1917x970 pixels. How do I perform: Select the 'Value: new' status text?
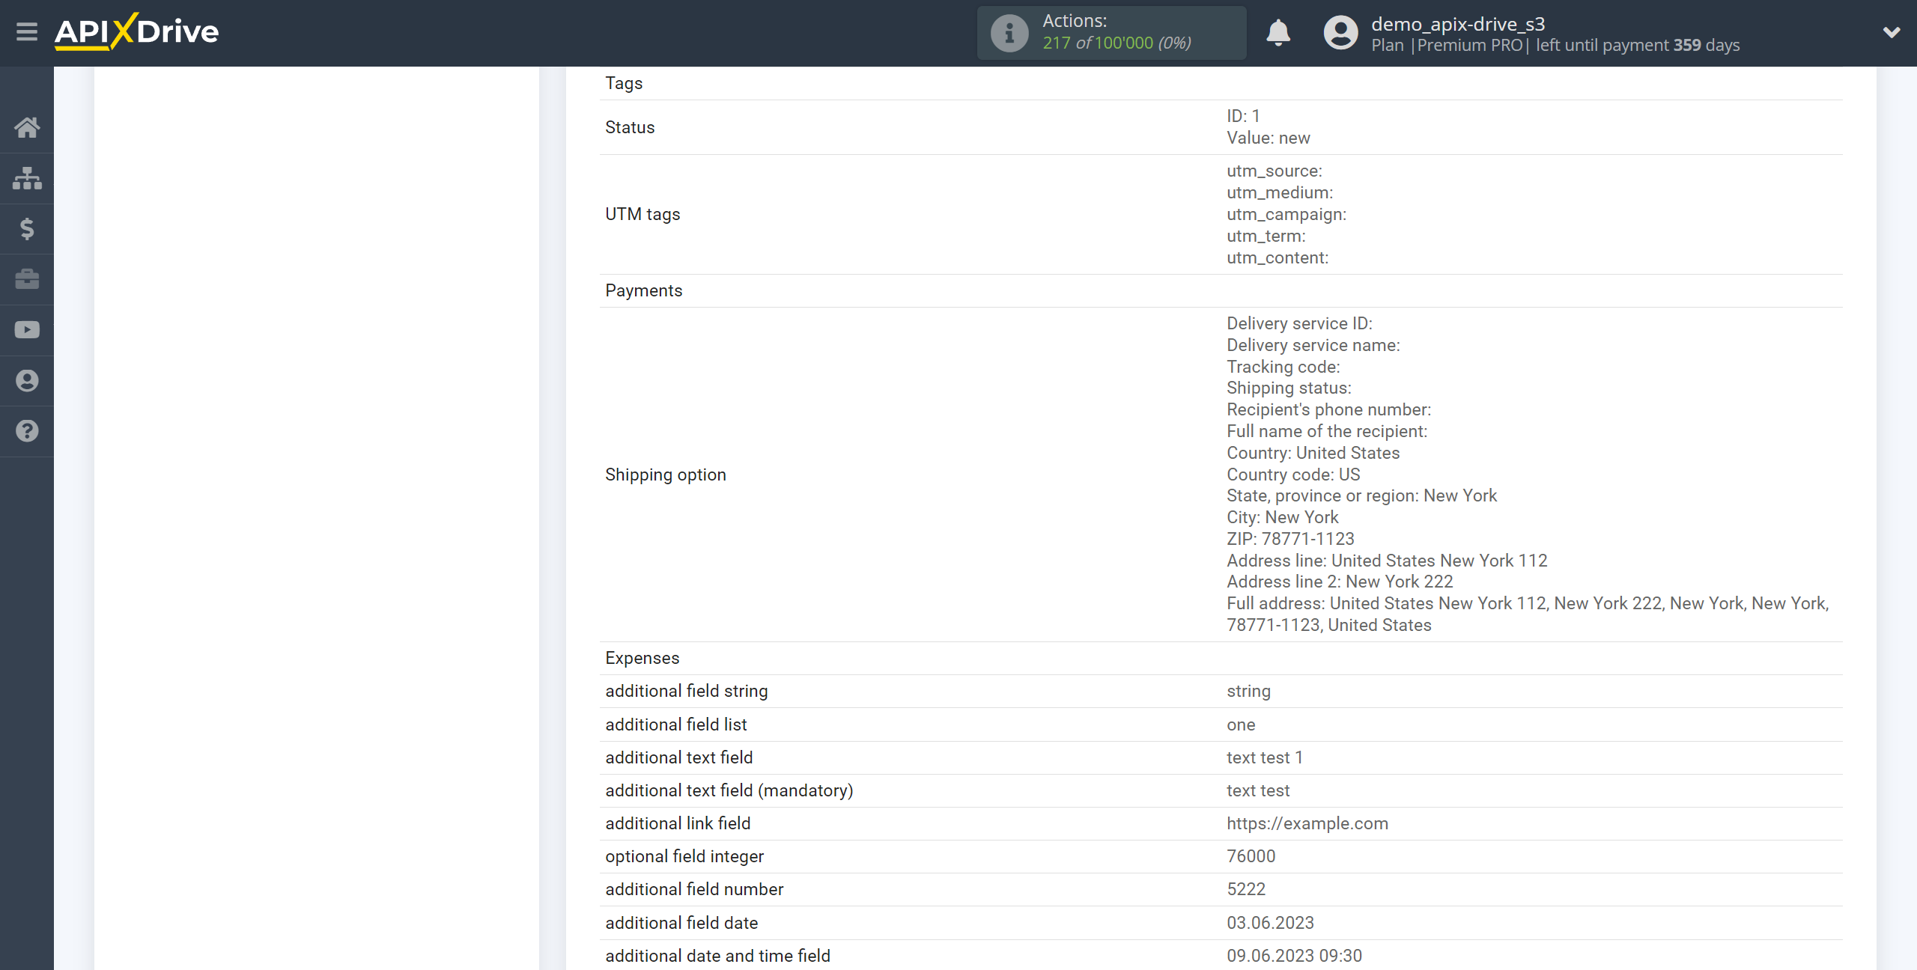1268,138
